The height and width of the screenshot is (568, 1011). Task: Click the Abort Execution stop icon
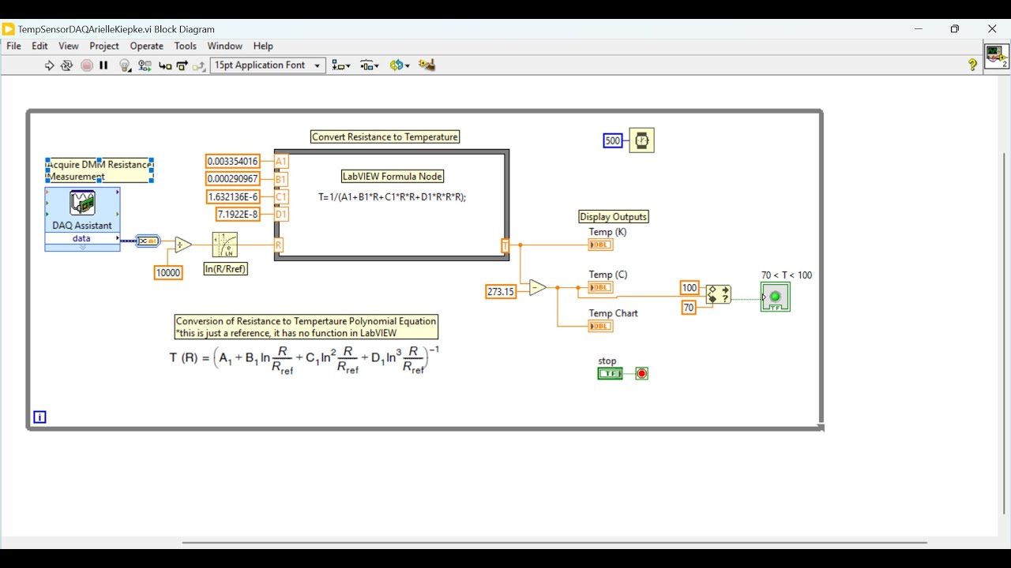pos(87,65)
